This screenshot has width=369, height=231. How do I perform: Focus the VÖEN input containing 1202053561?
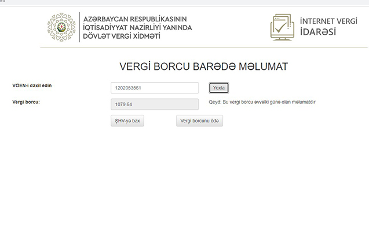point(155,88)
